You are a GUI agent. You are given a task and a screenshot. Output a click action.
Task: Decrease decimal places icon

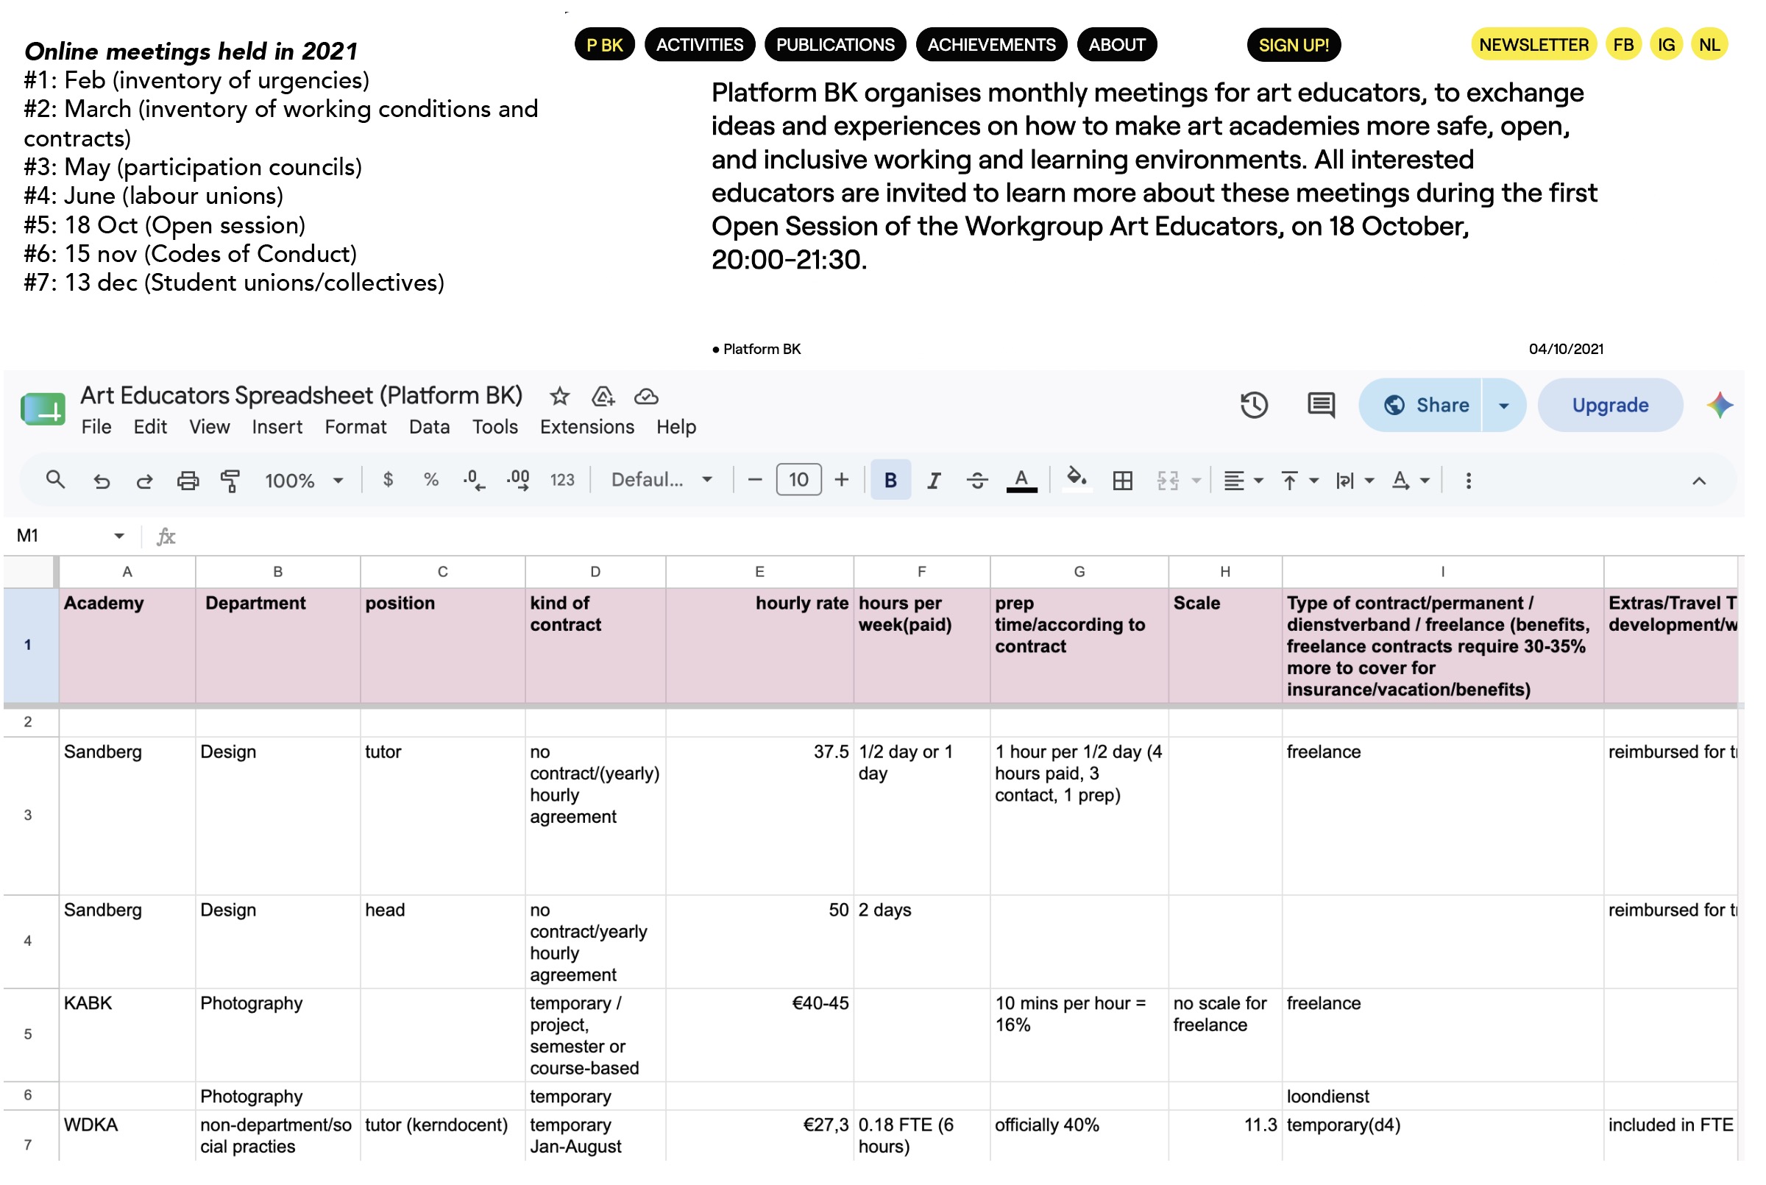474,481
